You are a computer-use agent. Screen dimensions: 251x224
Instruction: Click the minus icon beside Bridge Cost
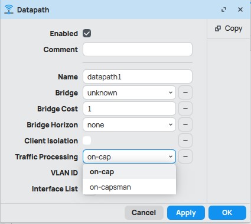click(x=185, y=108)
